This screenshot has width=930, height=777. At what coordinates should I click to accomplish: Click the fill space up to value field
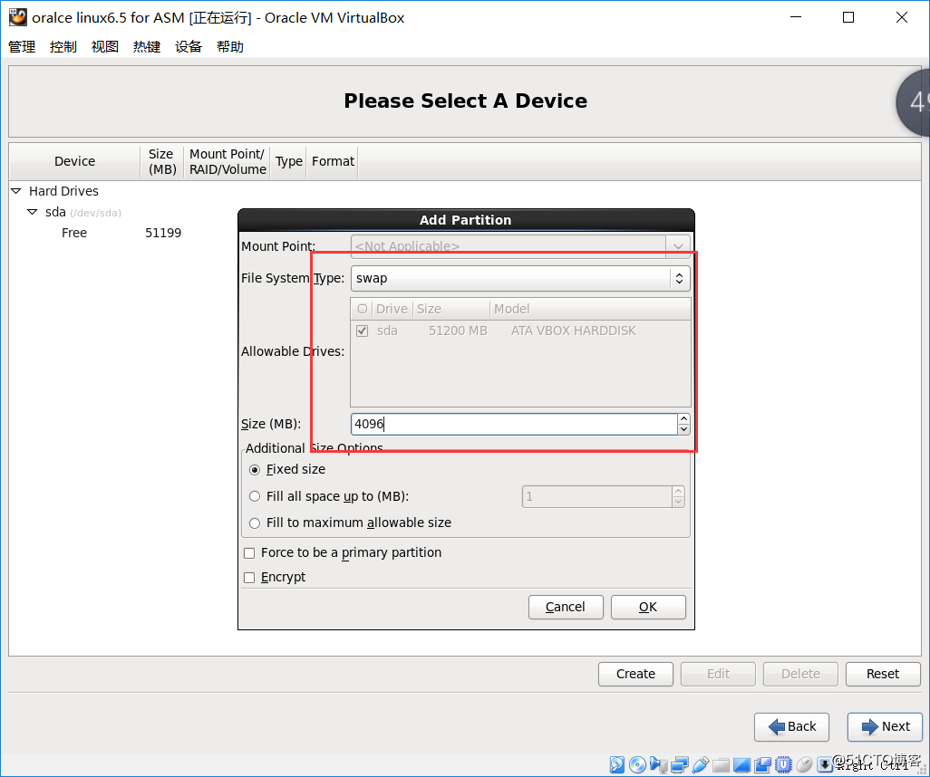click(x=597, y=496)
